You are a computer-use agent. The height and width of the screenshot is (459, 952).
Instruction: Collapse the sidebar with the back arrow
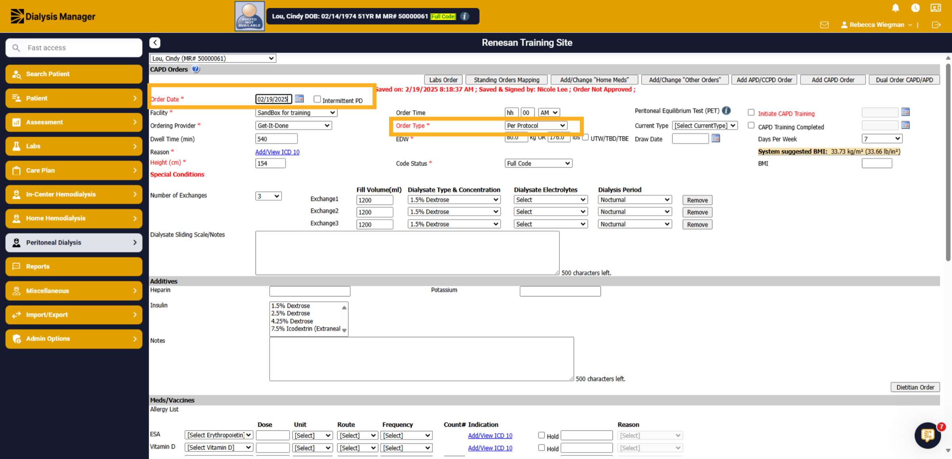pyautogui.click(x=155, y=43)
